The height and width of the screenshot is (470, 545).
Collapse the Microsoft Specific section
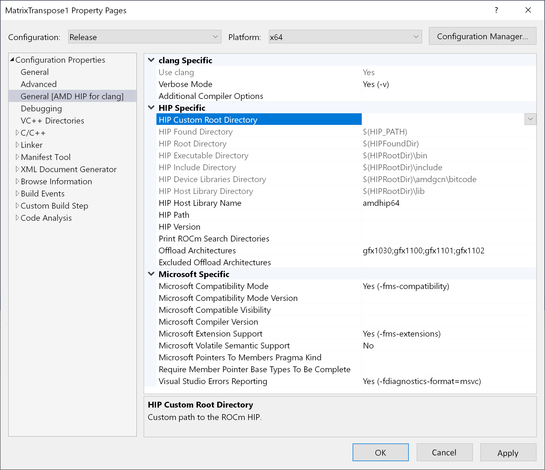(151, 274)
